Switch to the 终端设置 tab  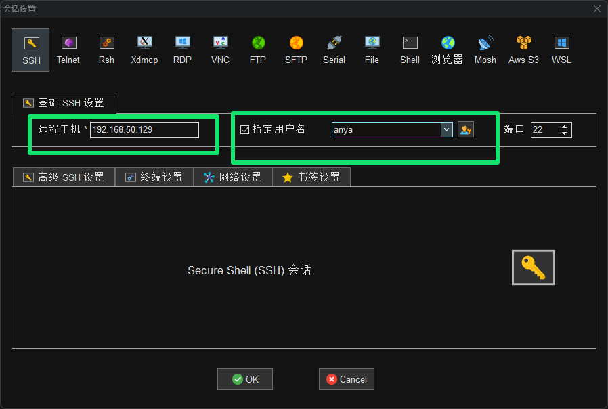coord(154,177)
